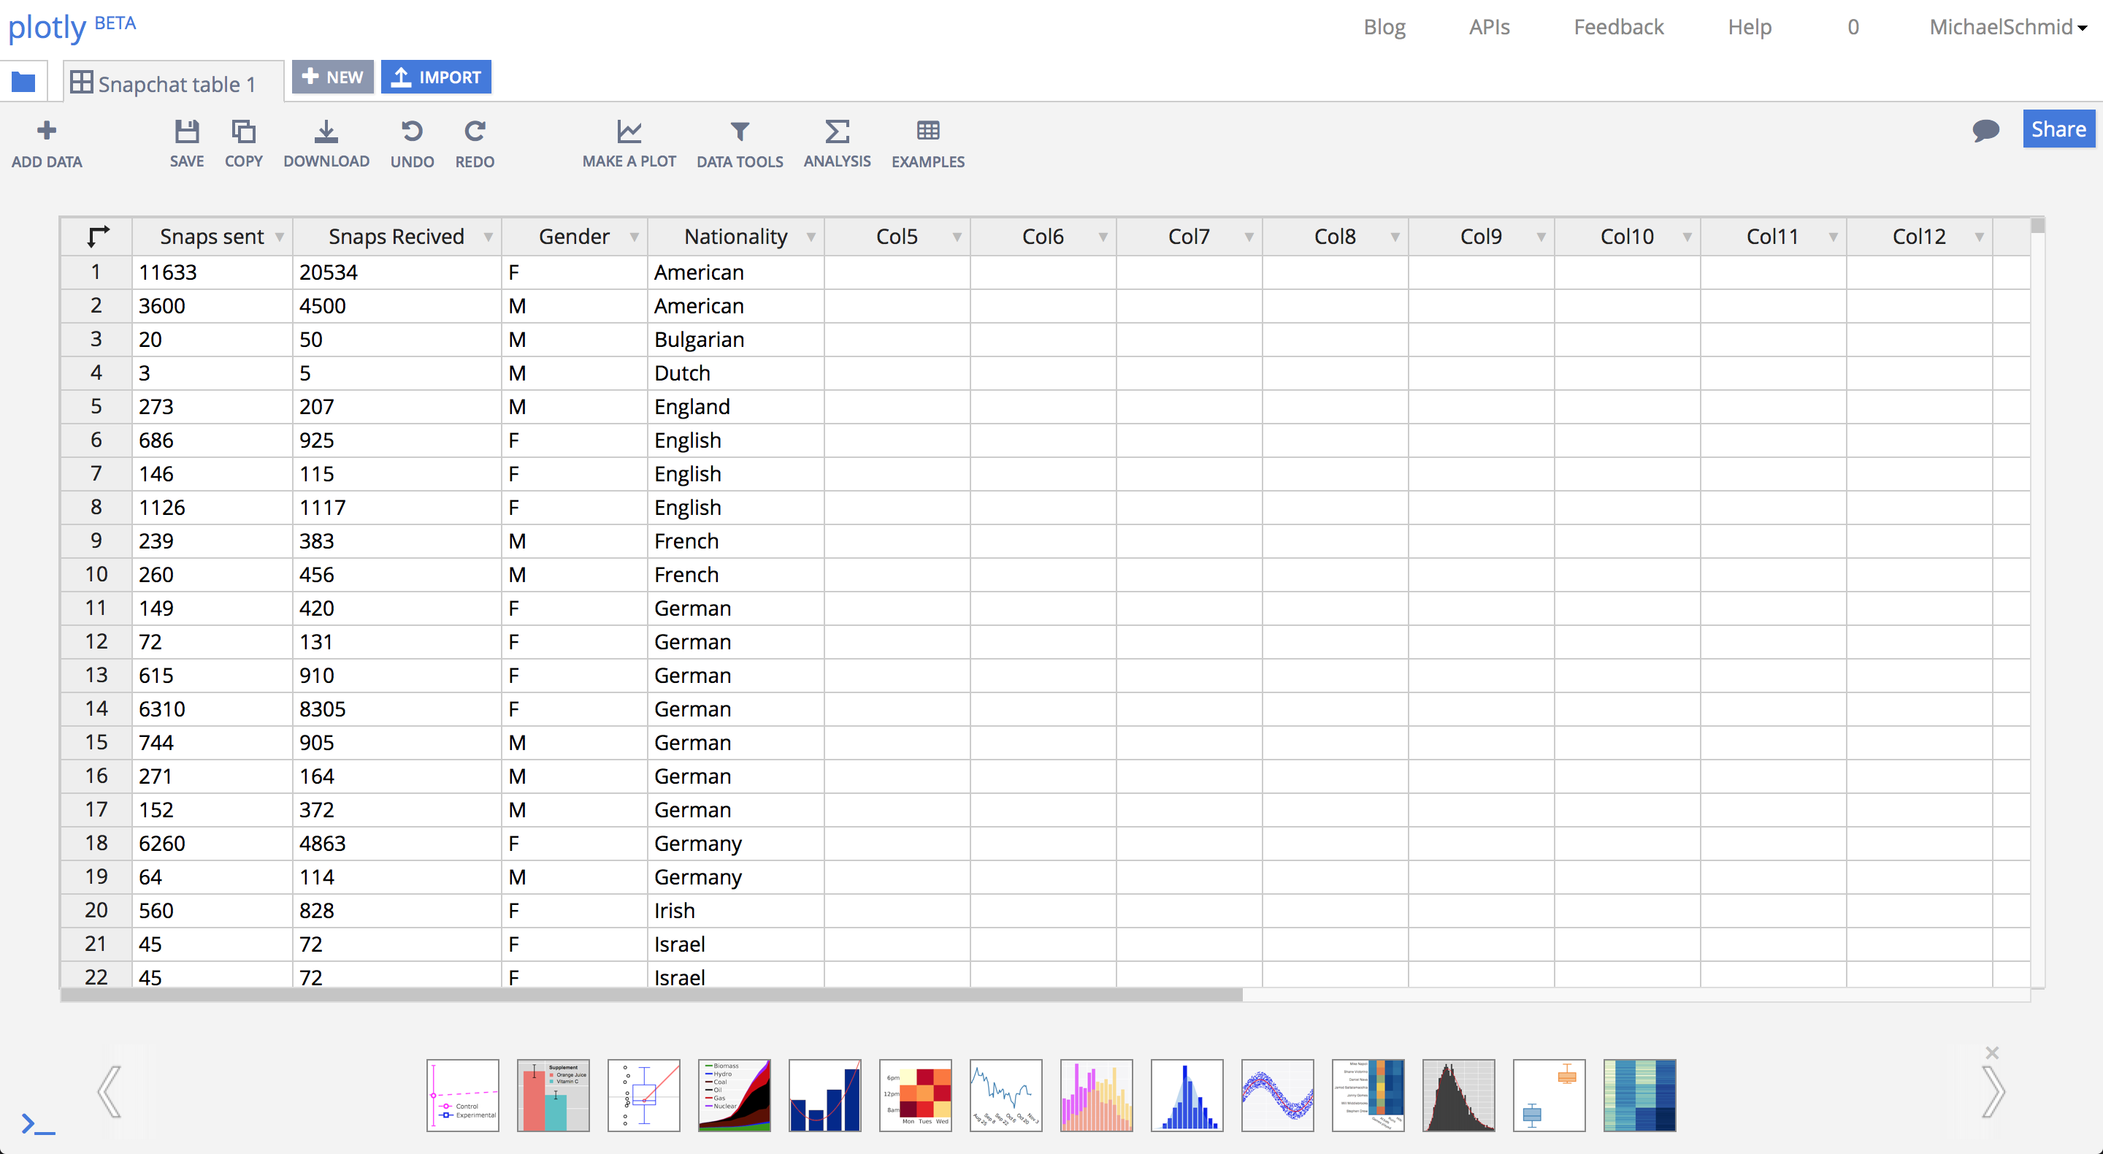This screenshot has width=2103, height=1154.
Task: Open the Data Tools panel
Action: 740,144
